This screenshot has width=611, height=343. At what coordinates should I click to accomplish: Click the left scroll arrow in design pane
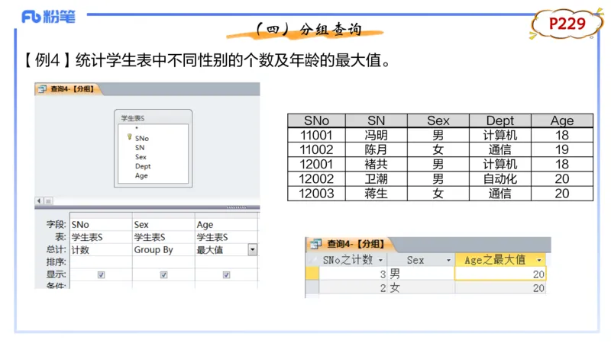[x=39, y=200]
